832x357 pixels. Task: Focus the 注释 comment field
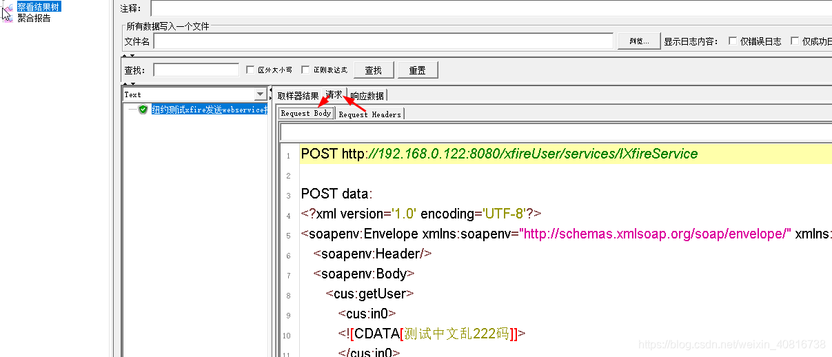pyautogui.click(x=491, y=8)
